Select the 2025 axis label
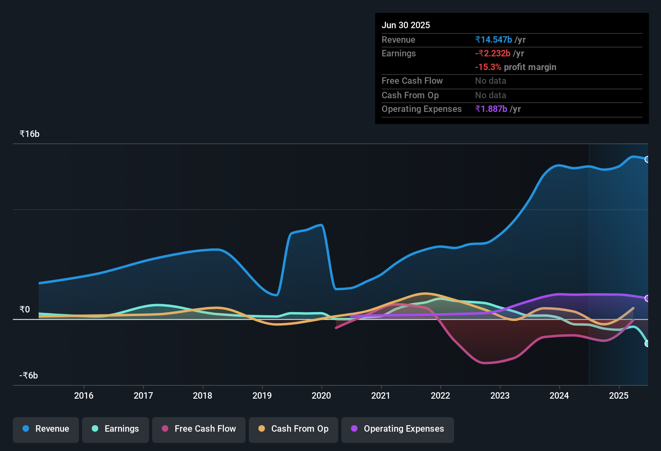661x451 pixels. [x=618, y=396]
